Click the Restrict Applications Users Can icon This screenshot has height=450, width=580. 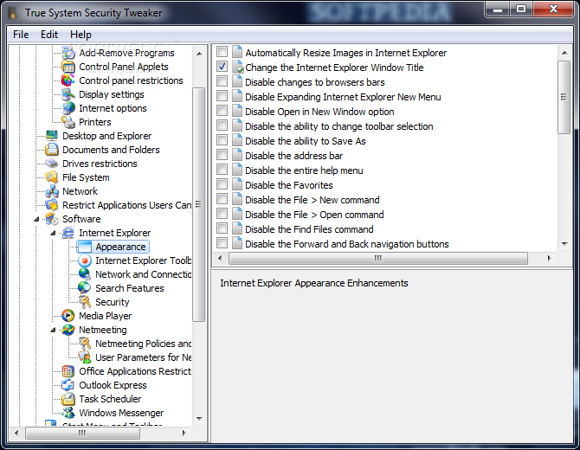pyautogui.click(x=52, y=205)
